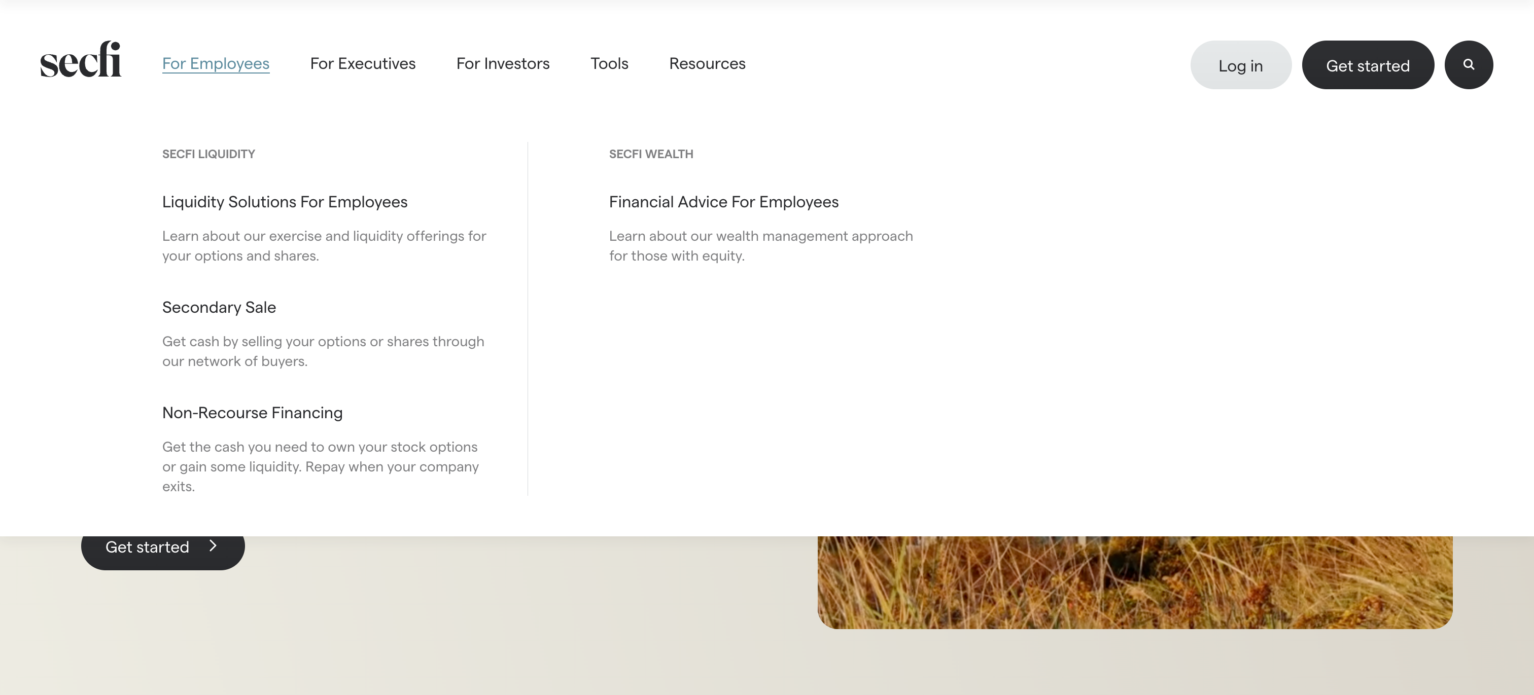Select the Secondary Sale link
This screenshot has height=695, width=1534.
point(219,308)
